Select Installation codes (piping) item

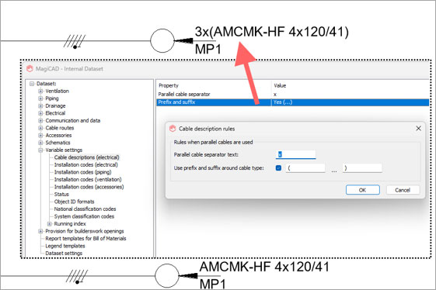(x=82, y=172)
